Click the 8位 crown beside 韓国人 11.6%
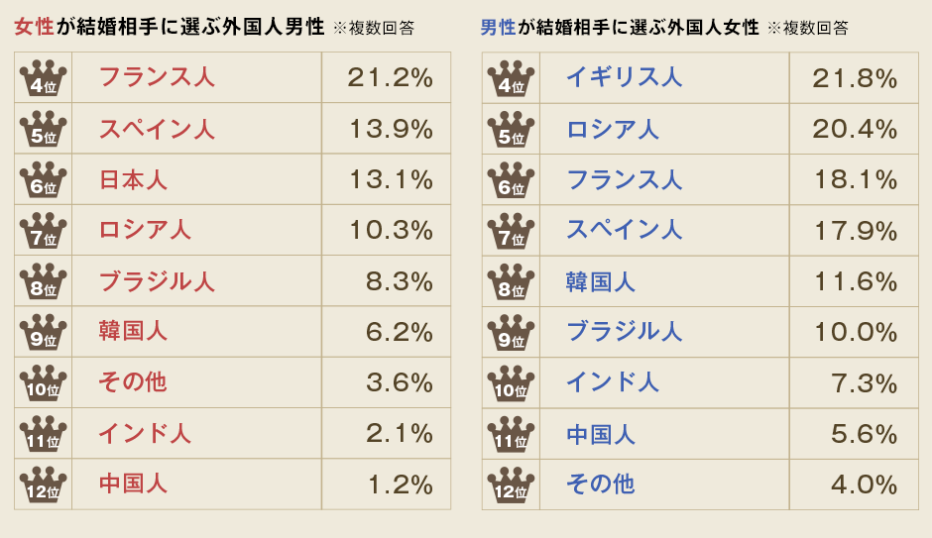This screenshot has width=932, height=538. [511, 281]
